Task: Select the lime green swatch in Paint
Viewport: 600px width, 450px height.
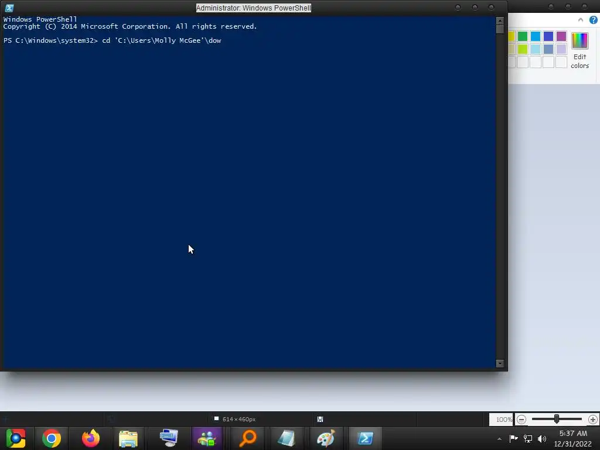Action: pos(522,49)
